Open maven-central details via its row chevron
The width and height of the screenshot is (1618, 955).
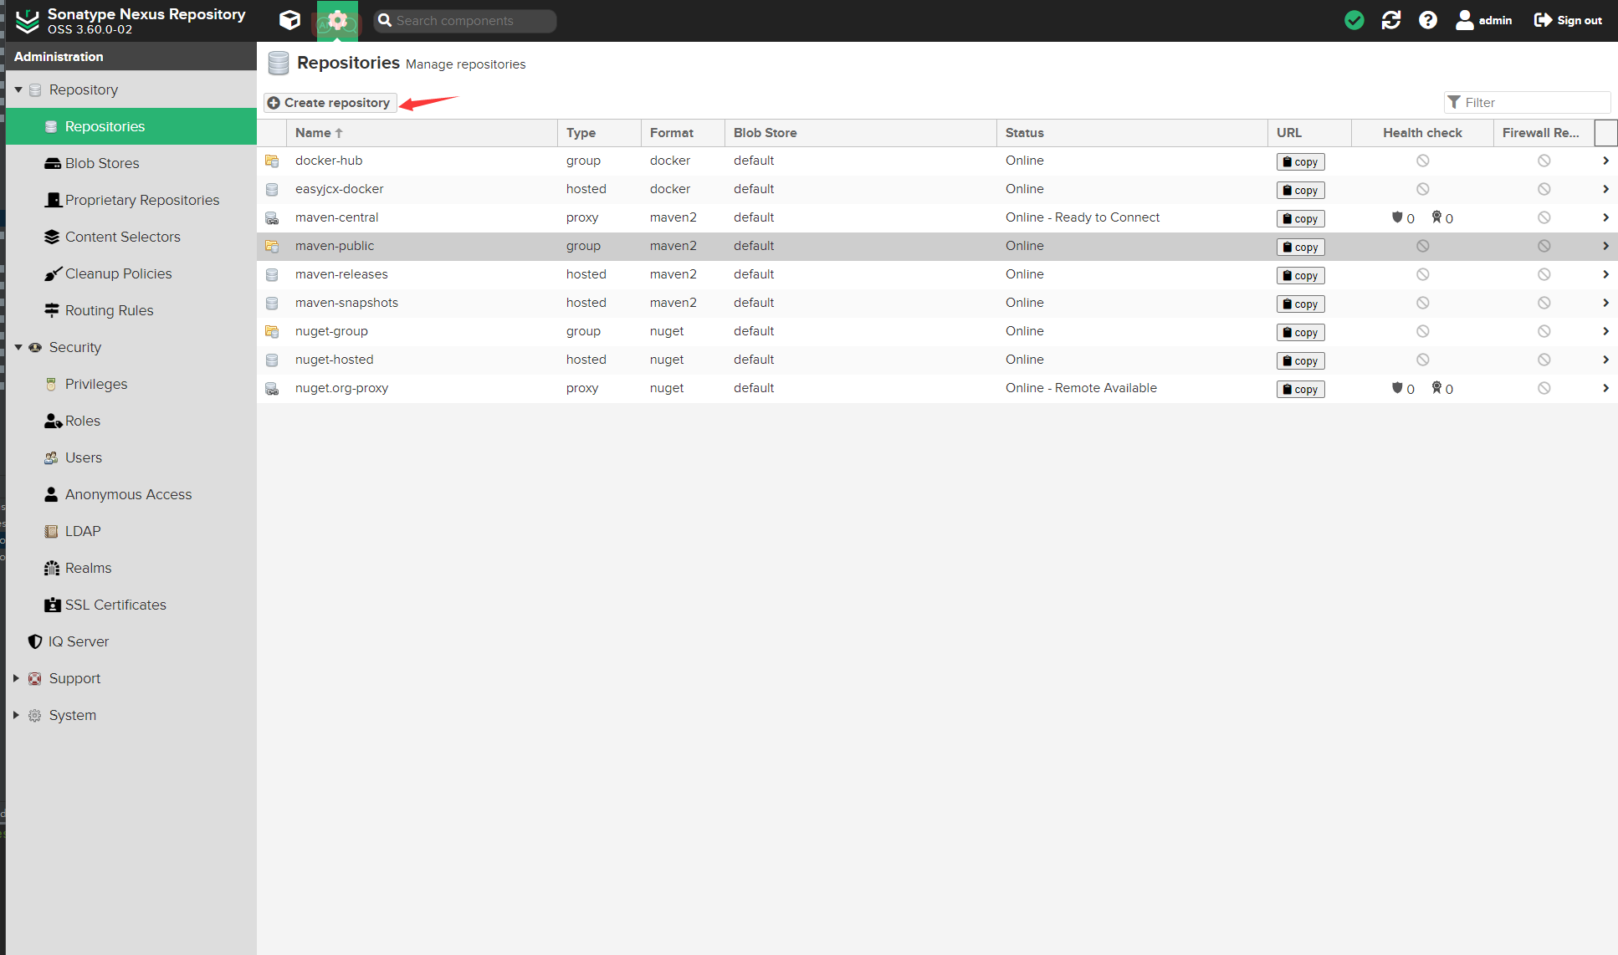(x=1605, y=217)
